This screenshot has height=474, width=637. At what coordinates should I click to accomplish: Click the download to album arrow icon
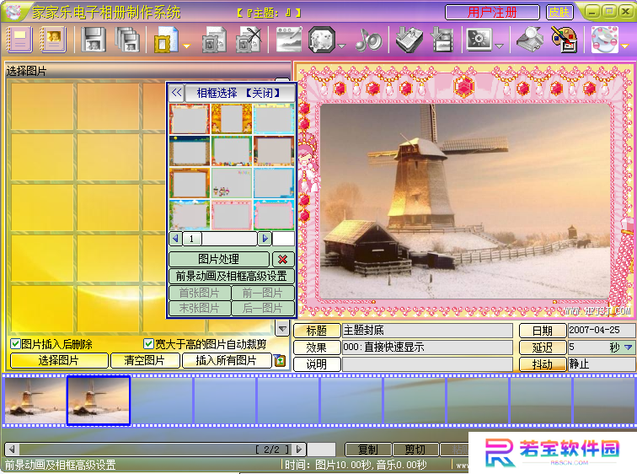(x=409, y=40)
